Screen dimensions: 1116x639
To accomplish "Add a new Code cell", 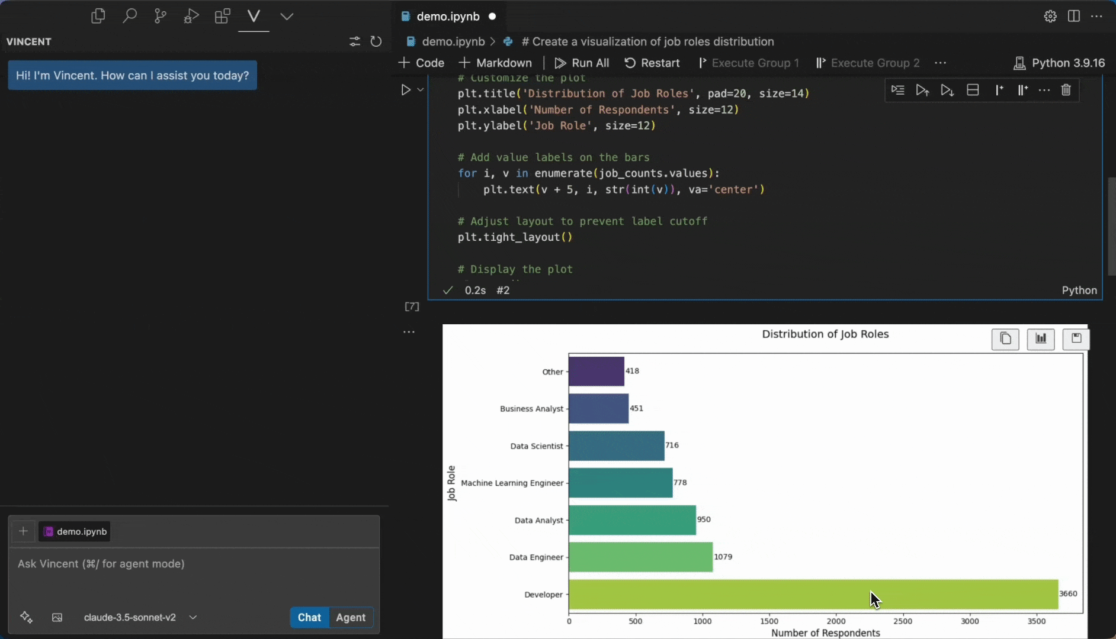I will tap(421, 63).
